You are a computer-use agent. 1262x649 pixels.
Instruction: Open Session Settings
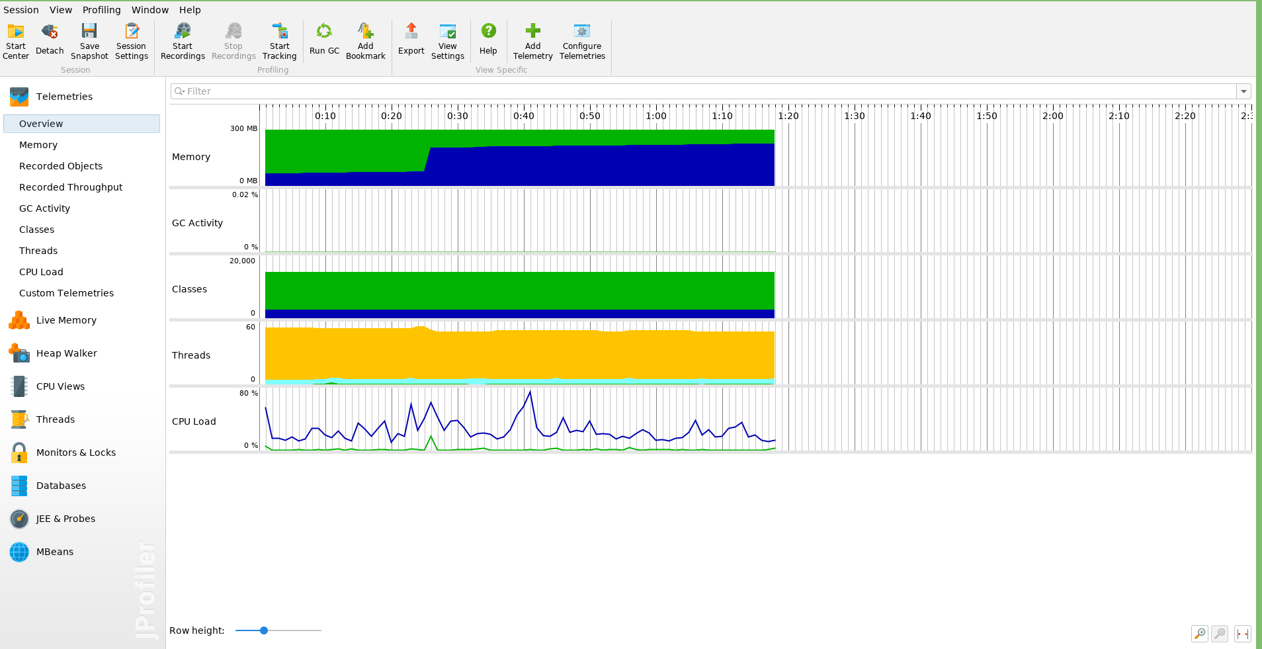(132, 41)
